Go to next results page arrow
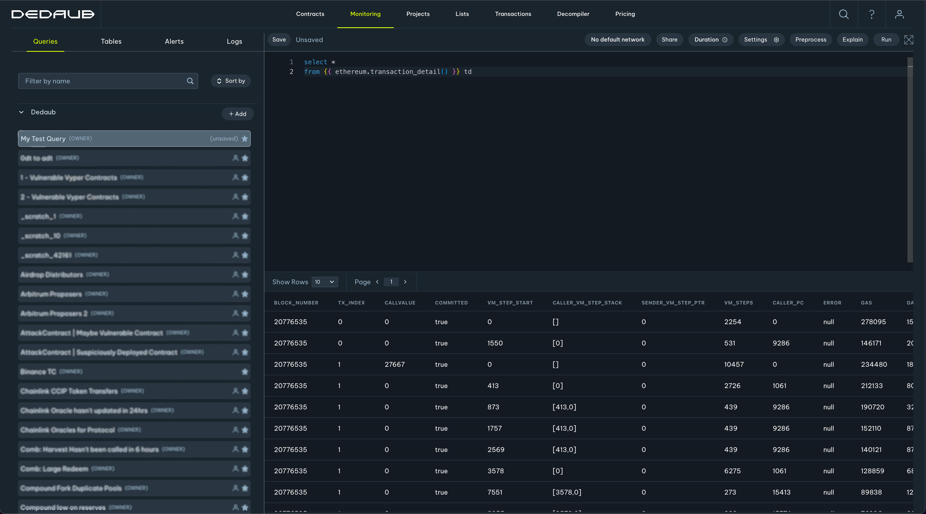 pyautogui.click(x=405, y=282)
